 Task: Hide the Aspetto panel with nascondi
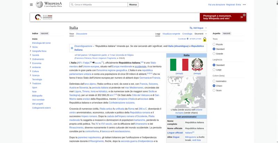click(x=227, y=33)
